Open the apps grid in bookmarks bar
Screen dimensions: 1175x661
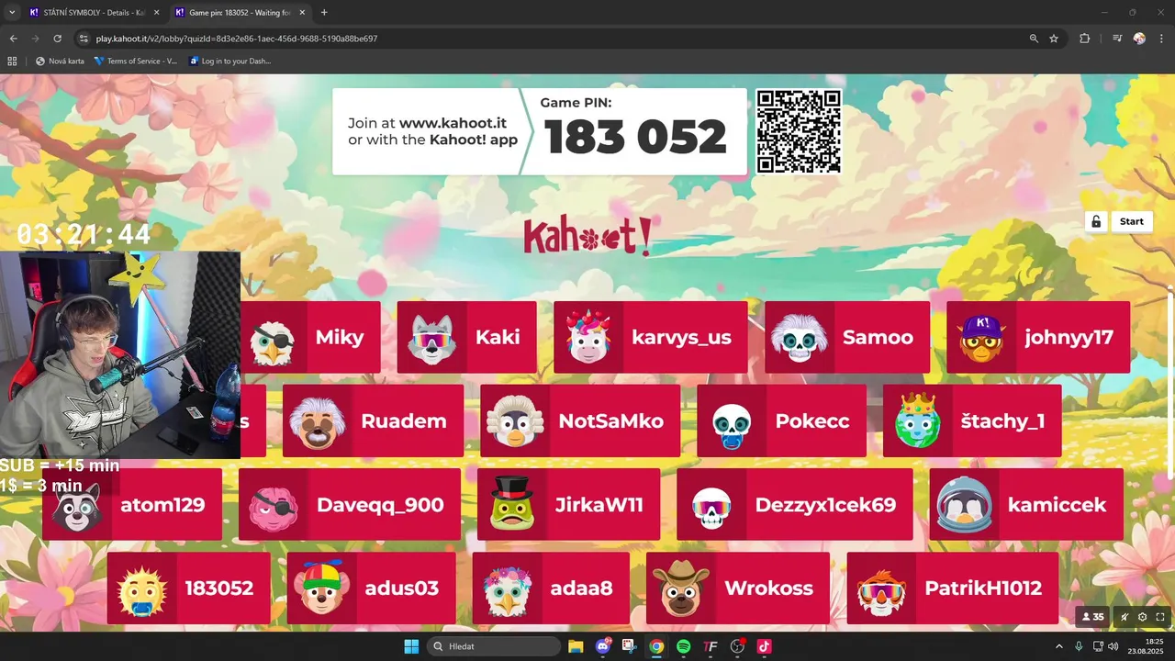pos(12,62)
